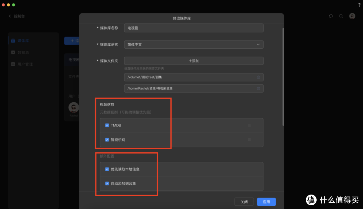Image resolution: width=363 pixels, height=209 pixels.
Task: Click the refresh icon in the top bar
Action: pyautogui.click(x=331, y=16)
